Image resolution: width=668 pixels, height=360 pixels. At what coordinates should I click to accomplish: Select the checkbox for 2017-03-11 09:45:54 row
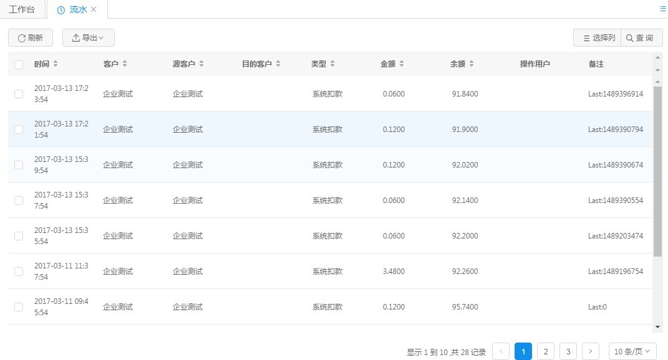pyautogui.click(x=19, y=307)
